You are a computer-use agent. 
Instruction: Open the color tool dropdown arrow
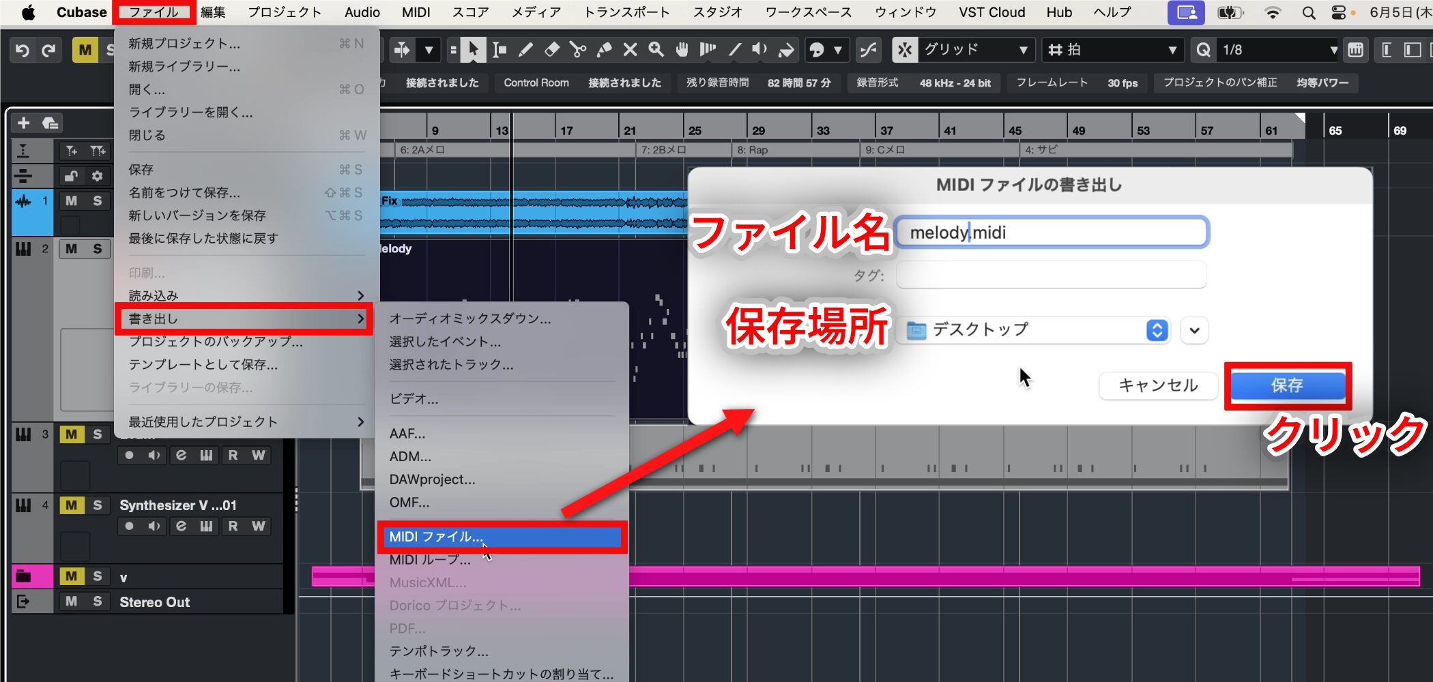tap(838, 50)
